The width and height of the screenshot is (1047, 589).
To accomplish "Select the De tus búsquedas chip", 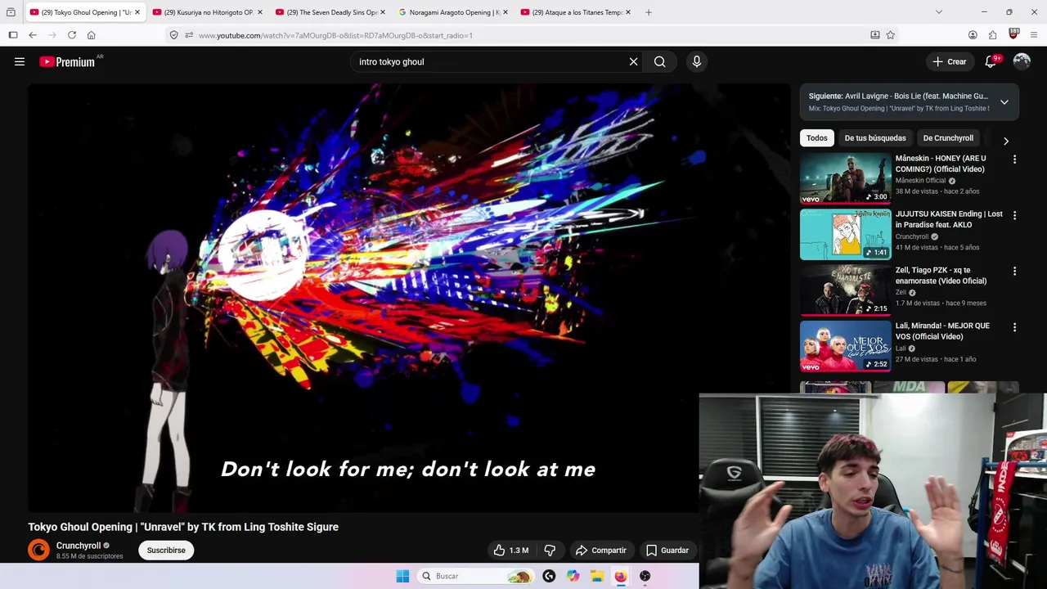I will coord(875,138).
